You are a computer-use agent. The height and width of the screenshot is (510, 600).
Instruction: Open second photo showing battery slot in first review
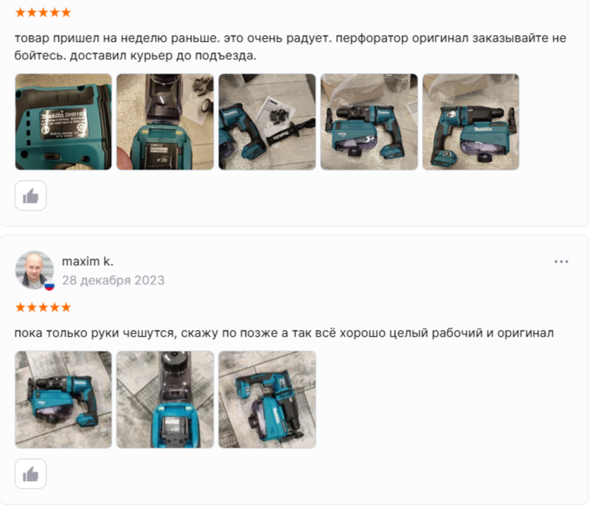pyautogui.click(x=165, y=122)
